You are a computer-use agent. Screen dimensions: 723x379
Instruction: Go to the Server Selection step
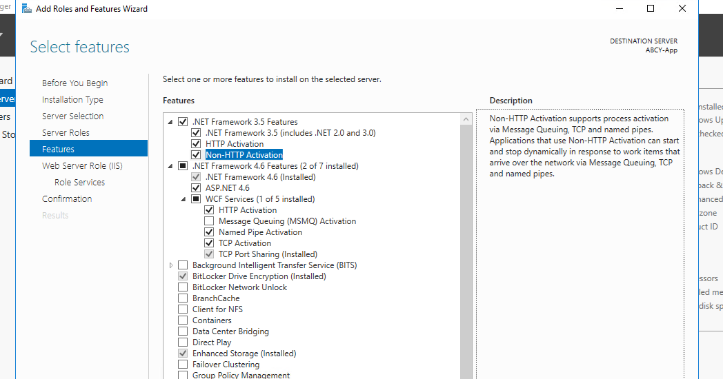(73, 116)
